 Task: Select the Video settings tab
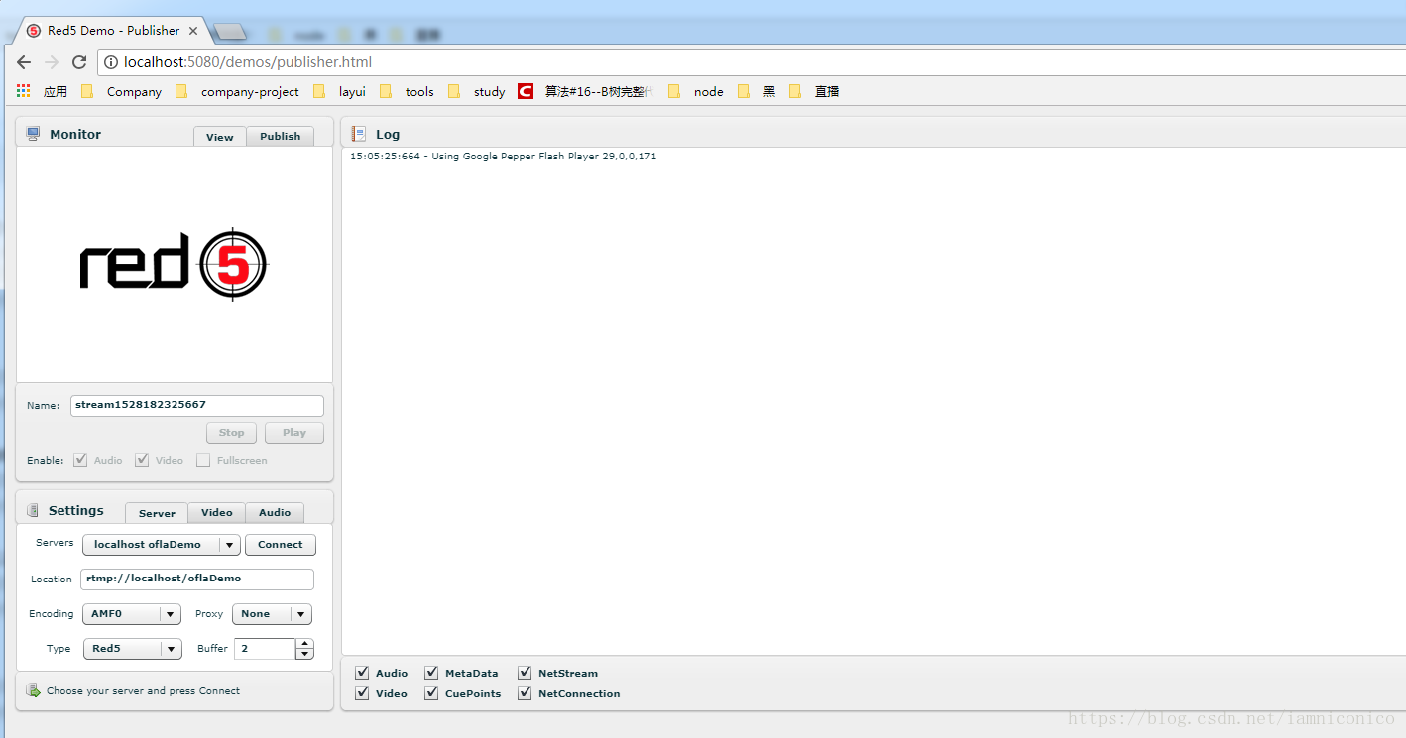pyautogui.click(x=217, y=513)
